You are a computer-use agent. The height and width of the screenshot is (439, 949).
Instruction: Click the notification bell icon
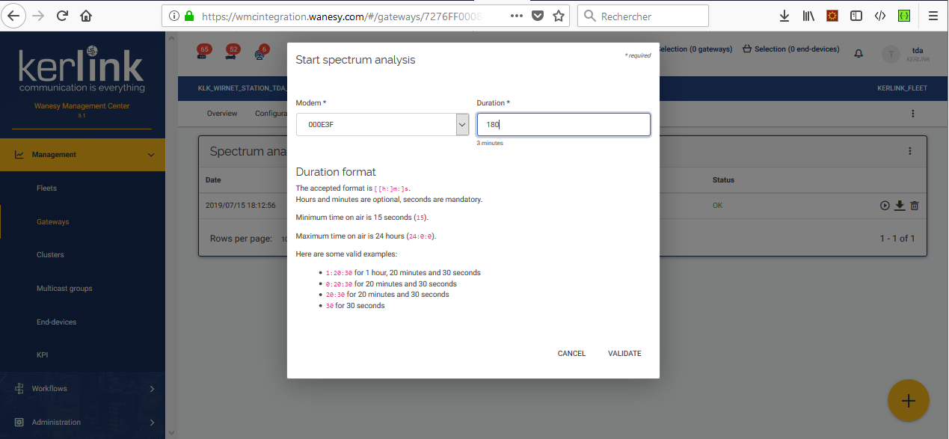tap(859, 53)
